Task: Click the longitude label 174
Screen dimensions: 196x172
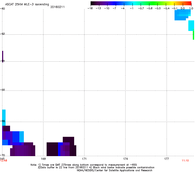Action: tap(125, 159)
